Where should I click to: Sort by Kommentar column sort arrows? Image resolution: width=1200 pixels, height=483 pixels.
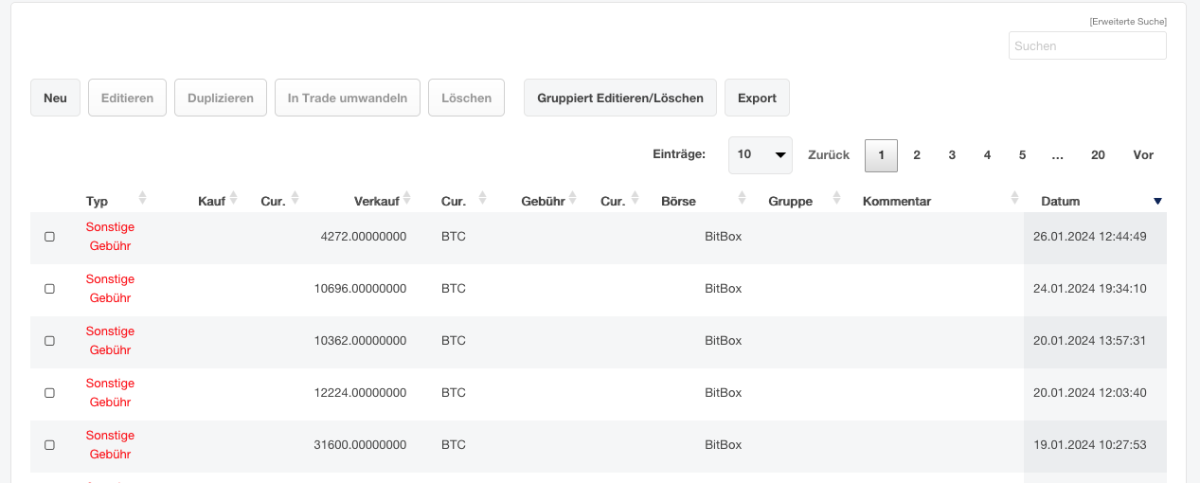[1014, 199]
